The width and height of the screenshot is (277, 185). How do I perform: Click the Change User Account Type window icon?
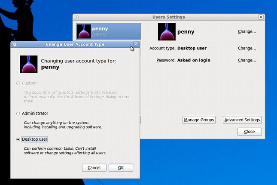point(15,44)
